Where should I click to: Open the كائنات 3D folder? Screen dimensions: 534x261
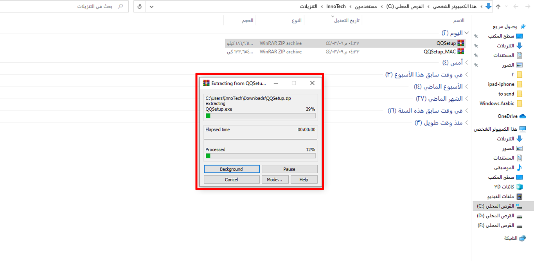tap(509, 187)
